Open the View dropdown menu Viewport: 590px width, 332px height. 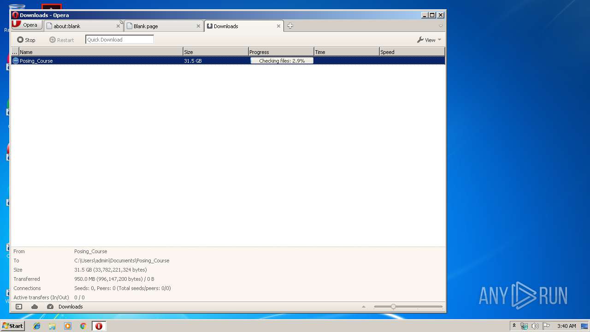tap(429, 40)
